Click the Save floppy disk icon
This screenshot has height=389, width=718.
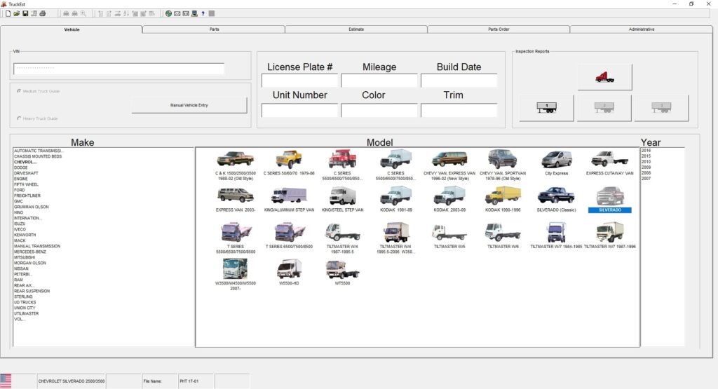pyautogui.click(x=25, y=14)
